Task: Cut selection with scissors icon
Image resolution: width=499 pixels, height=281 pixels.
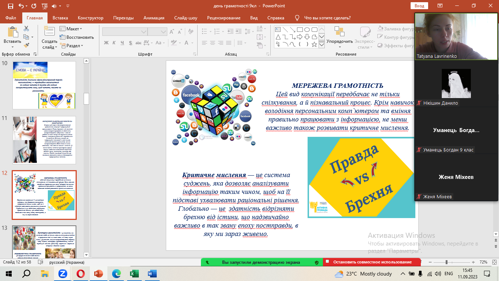Action: [x=26, y=29]
